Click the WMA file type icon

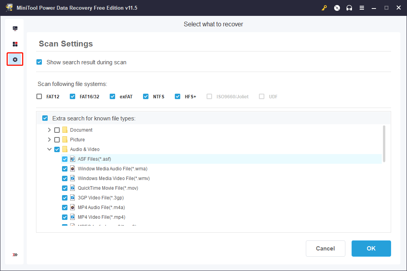click(73, 168)
